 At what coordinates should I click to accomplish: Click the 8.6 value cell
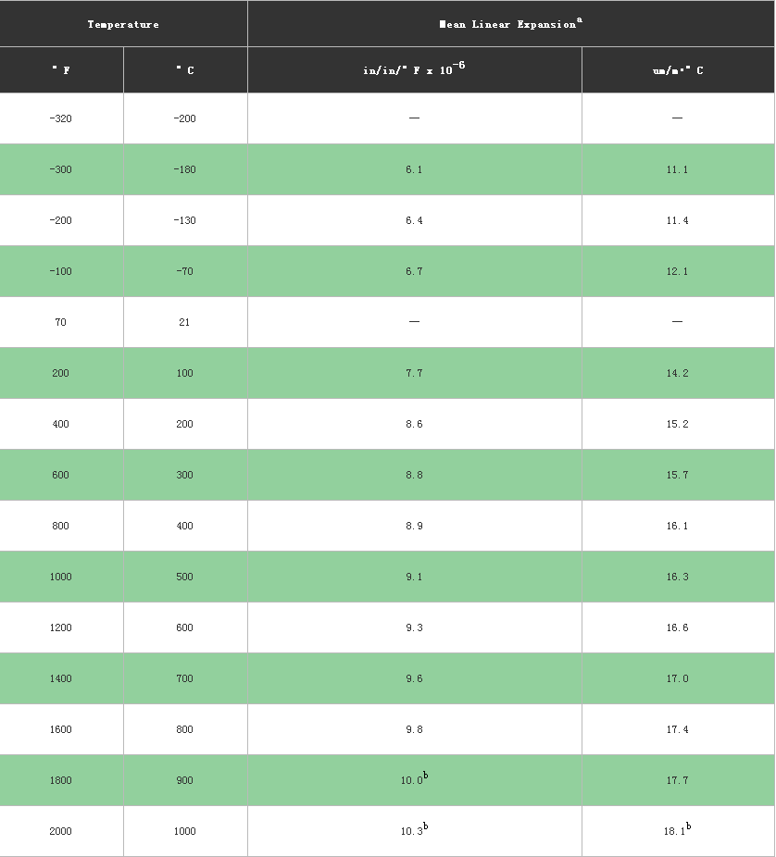414,424
